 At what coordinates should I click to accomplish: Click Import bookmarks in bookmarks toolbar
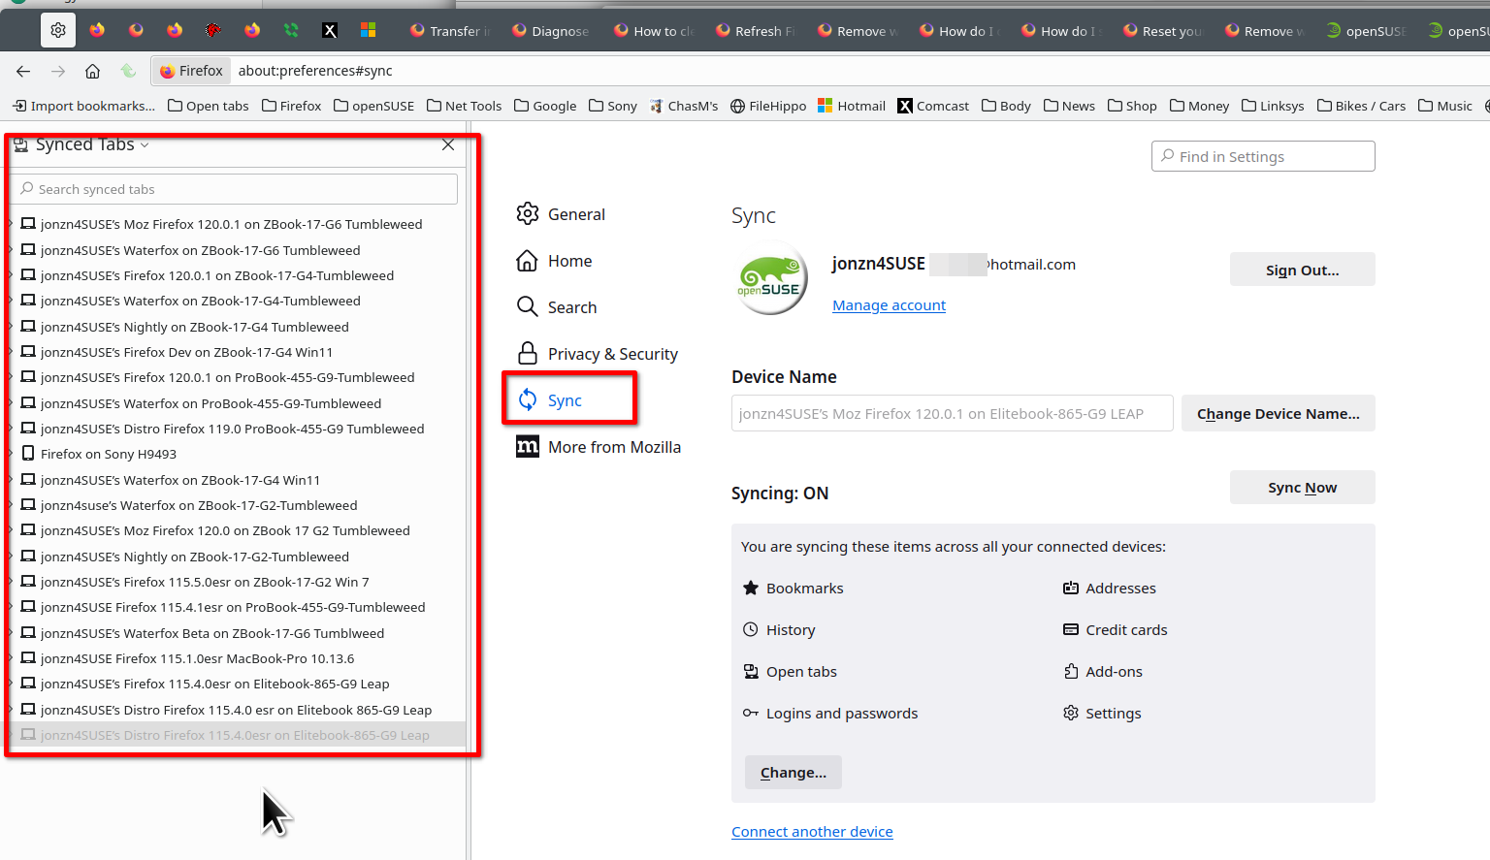click(83, 106)
